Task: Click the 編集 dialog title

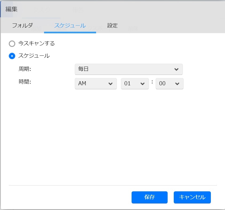Action: [11, 9]
